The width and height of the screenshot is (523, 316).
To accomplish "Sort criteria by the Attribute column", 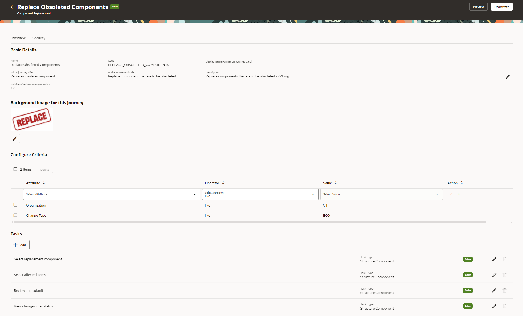I will pos(44,183).
